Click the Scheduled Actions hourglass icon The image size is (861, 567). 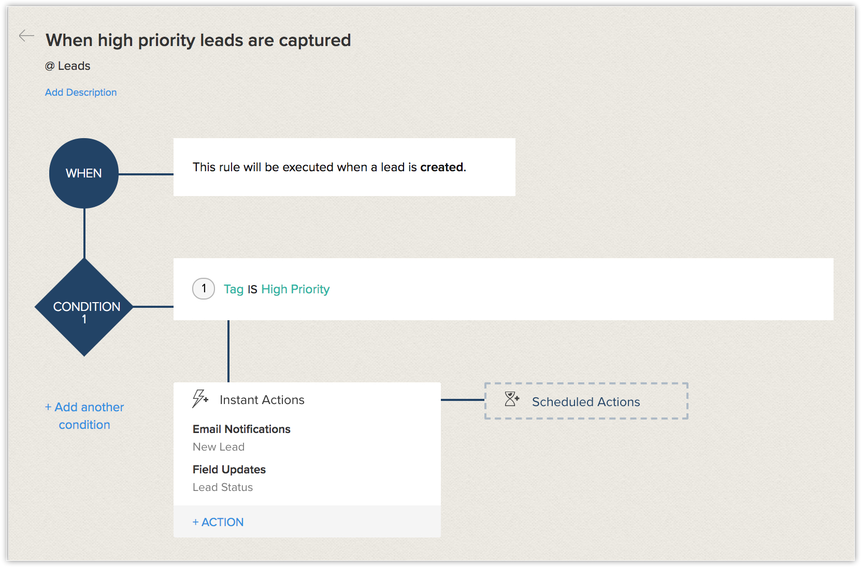coord(512,399)
